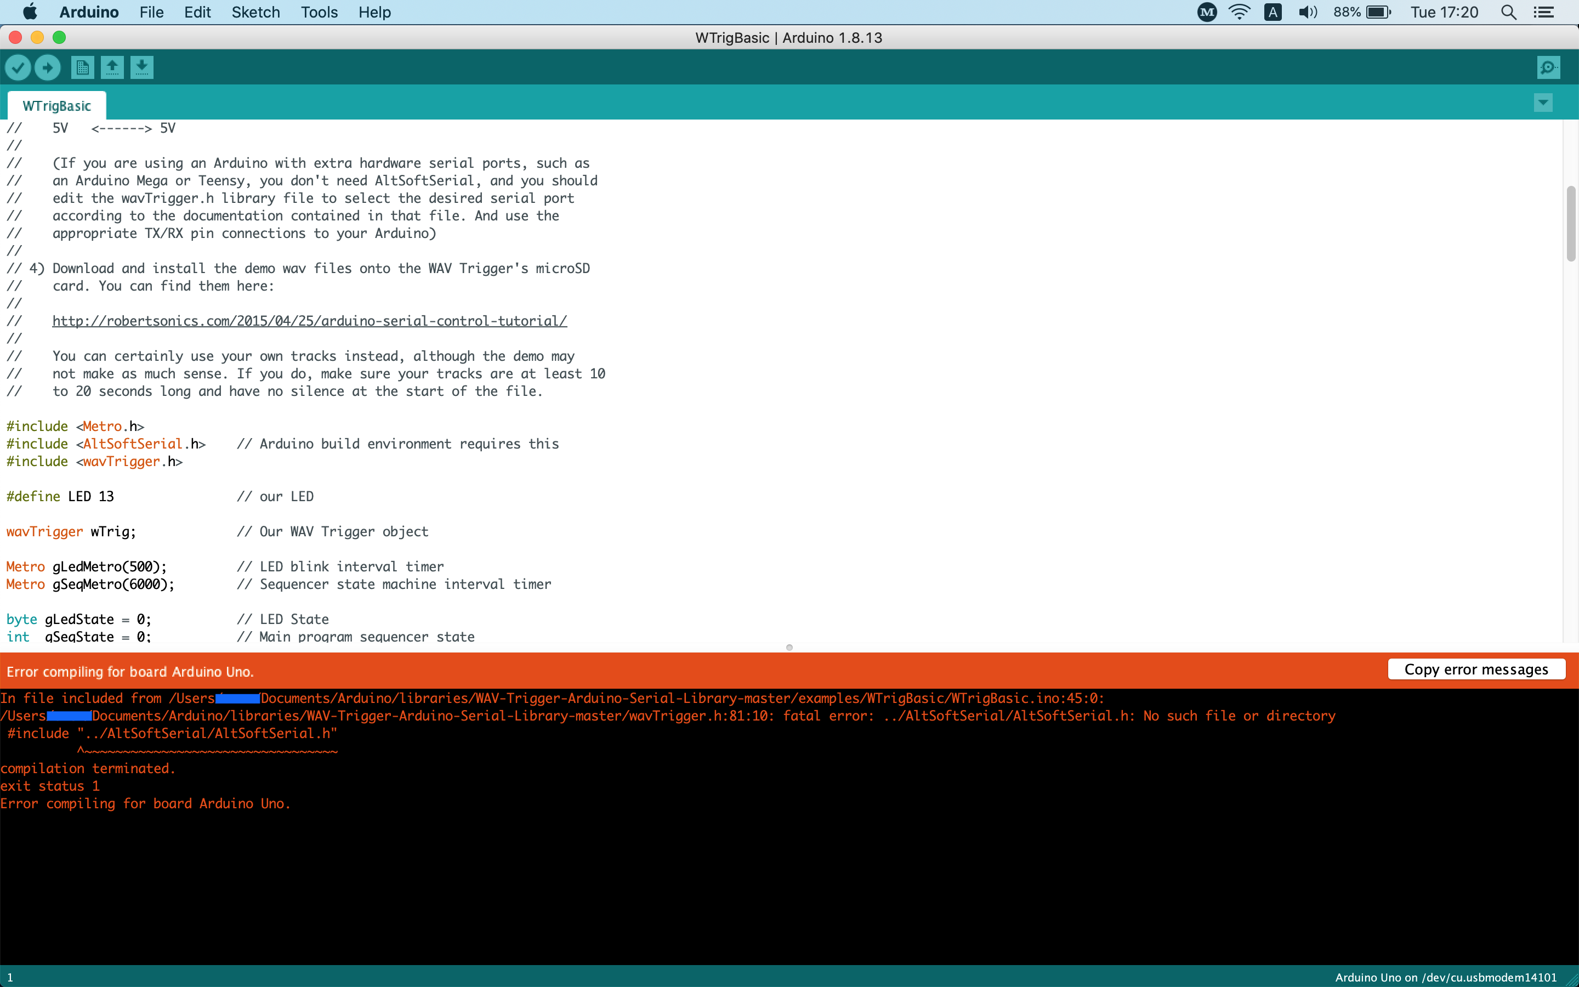Click the Save sketch down-arrow icon
1579x987 pixels.
tap(141, 67)
